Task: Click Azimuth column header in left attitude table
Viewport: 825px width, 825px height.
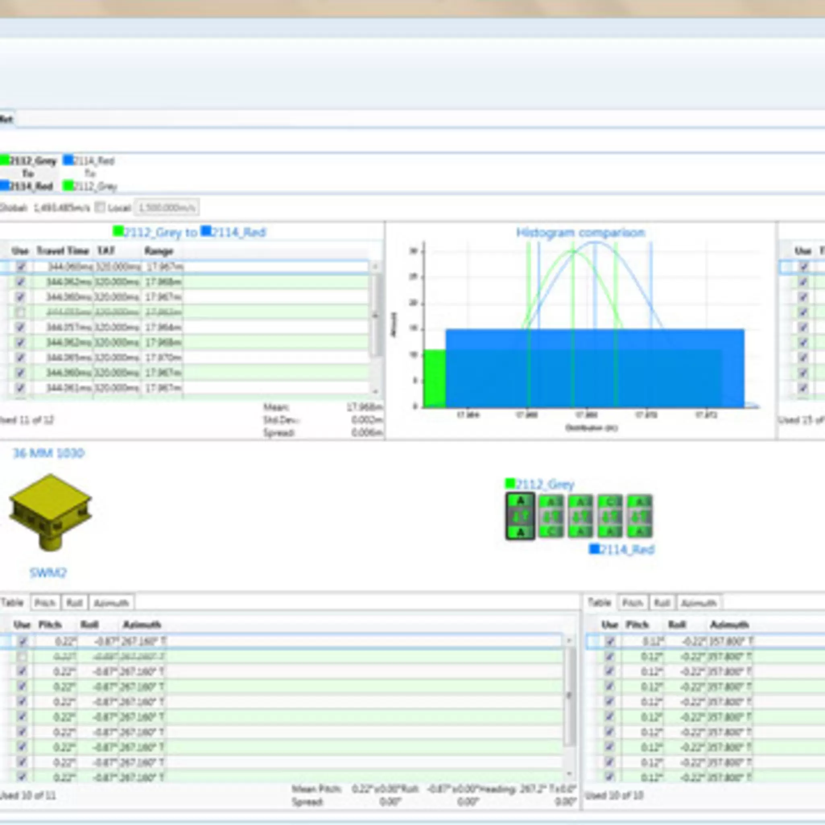Action: coord(142,625)
